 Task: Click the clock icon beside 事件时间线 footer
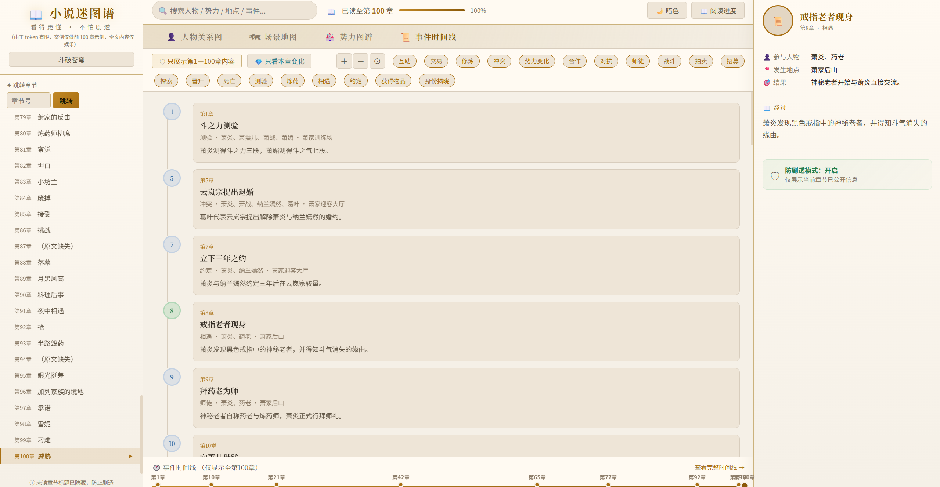coord(156,468)
